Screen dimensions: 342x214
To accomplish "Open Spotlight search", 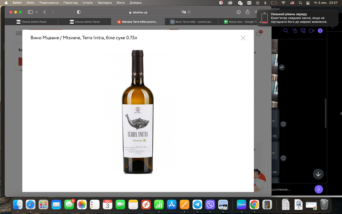I will [x=300, y=3].
